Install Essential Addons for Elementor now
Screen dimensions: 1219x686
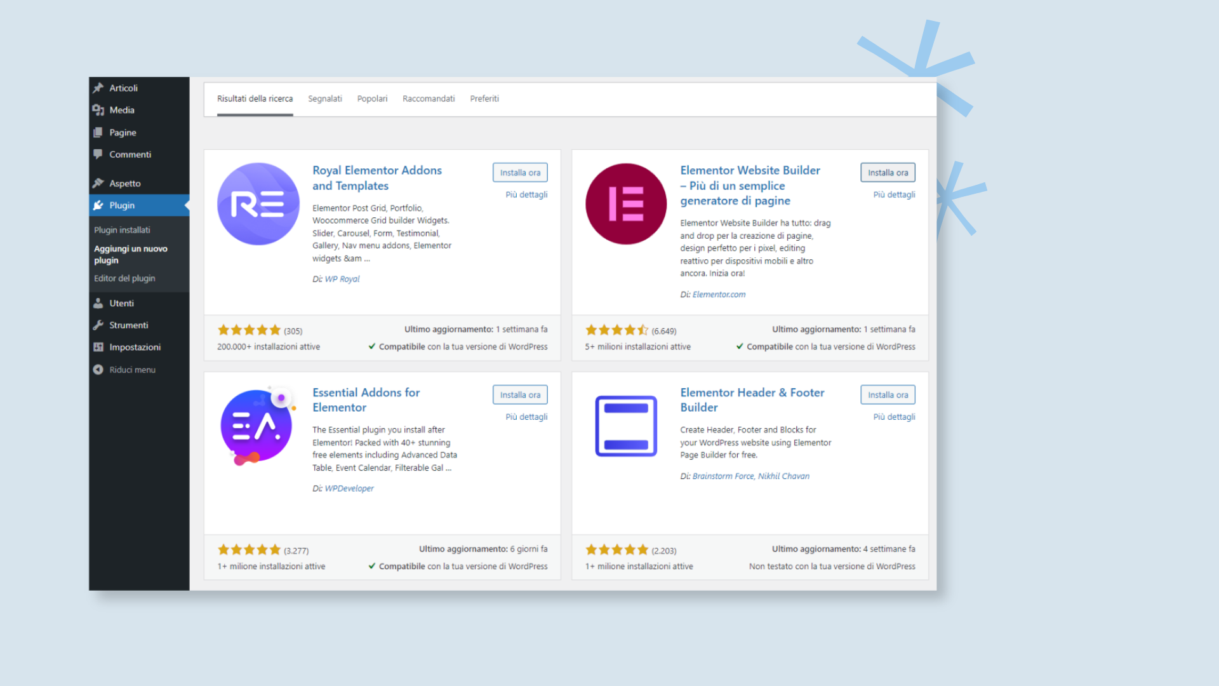click(520, 395)
